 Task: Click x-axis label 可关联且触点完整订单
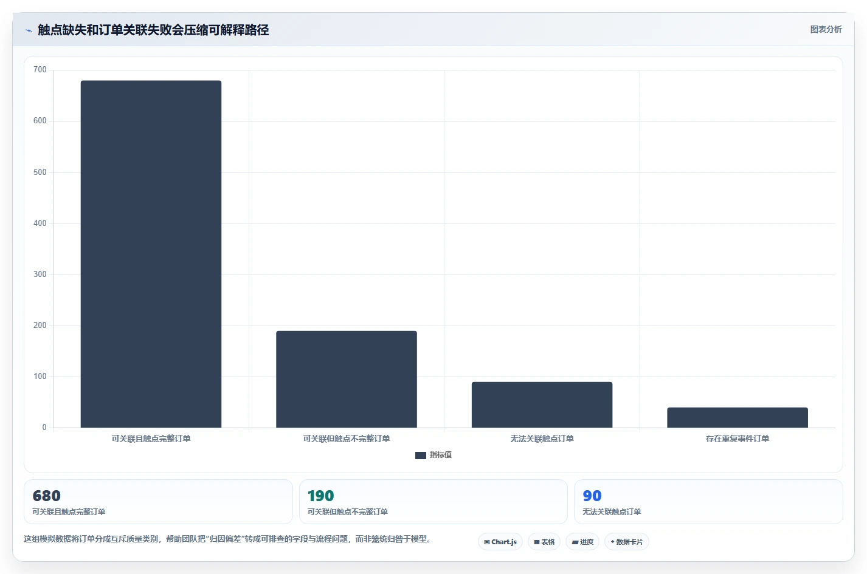[151, 439]
